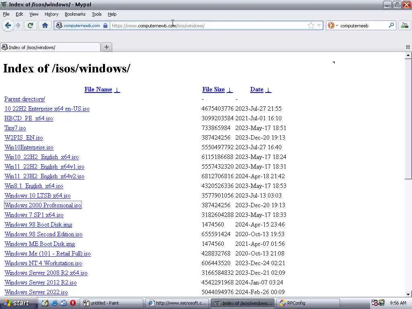
Task: Download Win11_23H2_English_x64v2.iso
Action: pyautogui.click(x=44, y=176)
